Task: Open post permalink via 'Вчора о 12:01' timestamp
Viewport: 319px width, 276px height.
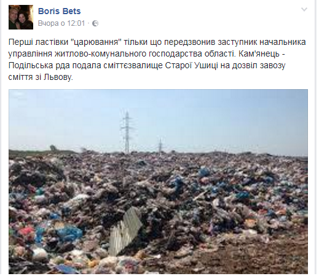Action: 61,23
